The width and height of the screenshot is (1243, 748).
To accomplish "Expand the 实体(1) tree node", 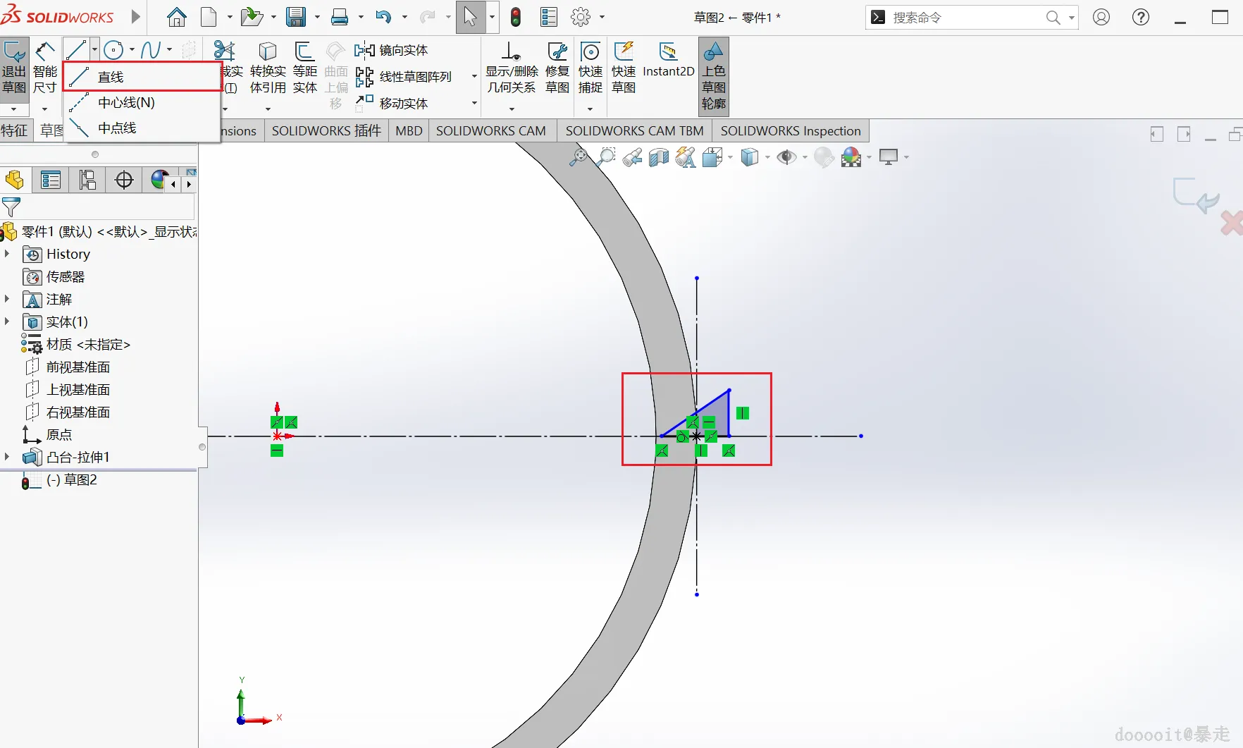I will point(7,321).
